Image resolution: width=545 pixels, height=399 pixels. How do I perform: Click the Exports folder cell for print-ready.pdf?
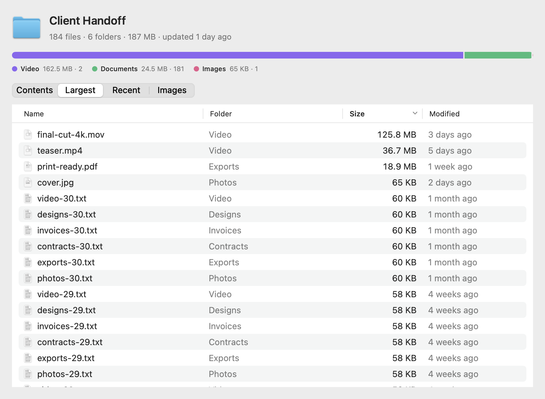point(224,167)
